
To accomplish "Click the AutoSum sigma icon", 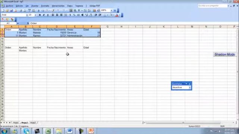I will (x=79, y=10).
